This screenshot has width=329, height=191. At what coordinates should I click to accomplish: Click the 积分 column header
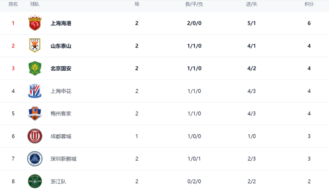(309, 4)
